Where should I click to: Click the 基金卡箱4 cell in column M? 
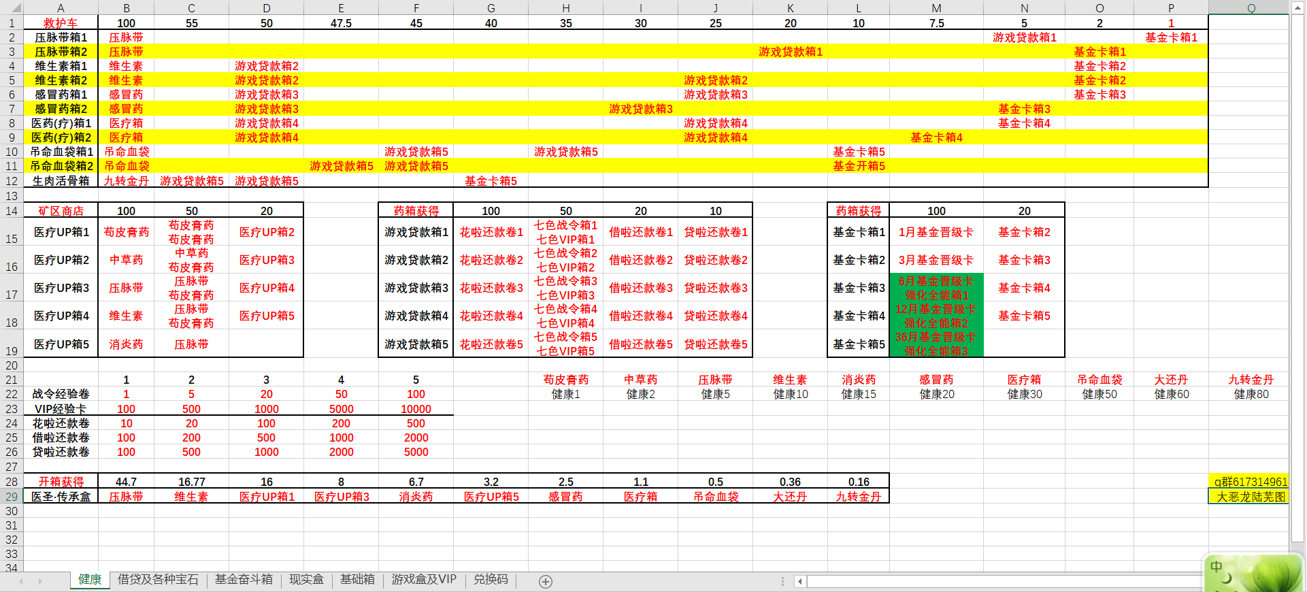(x=936, y=137)
